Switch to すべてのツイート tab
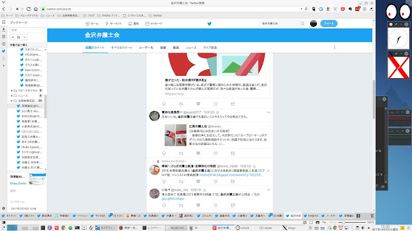The image size is (412, 231). (122, 47)
